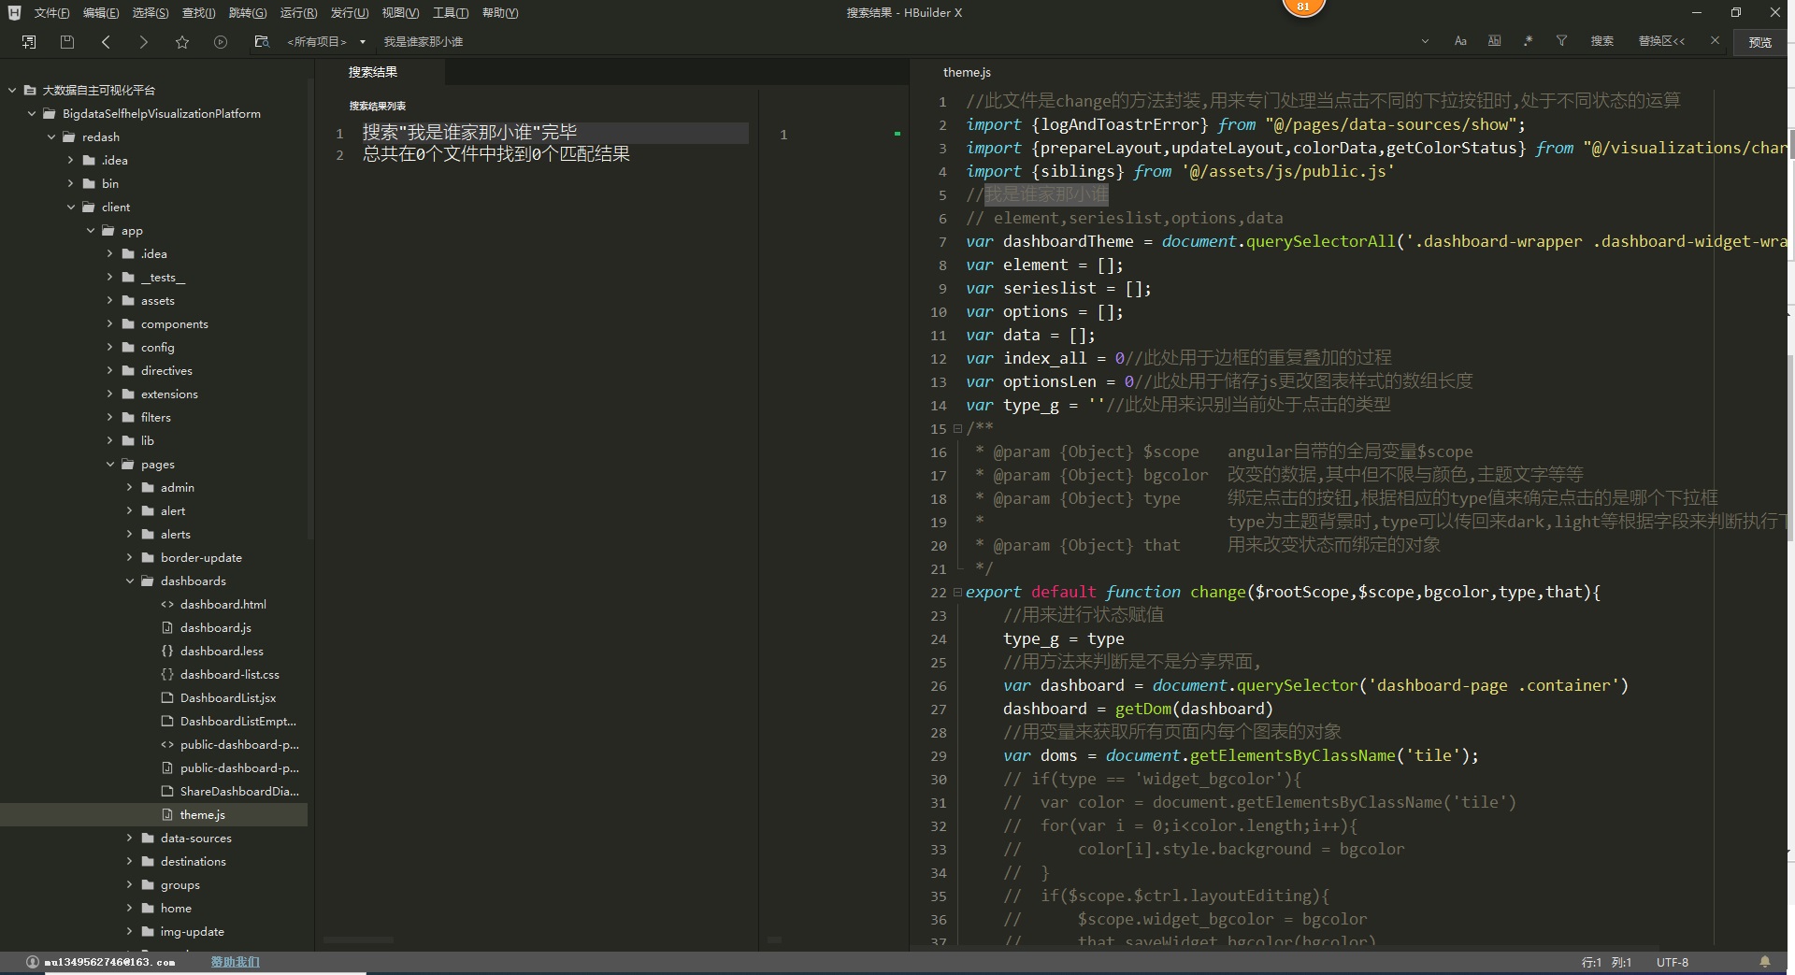
Task: Toggle case-sensitive Aa search option
Action: pos(1460,41)
